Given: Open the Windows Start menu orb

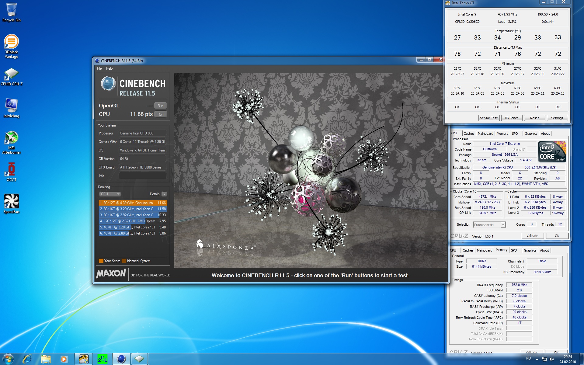Looking at the screenshot, I should pyautogui.click(x=8, y=359).
